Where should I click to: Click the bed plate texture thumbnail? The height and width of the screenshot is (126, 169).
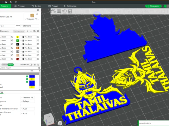pyautogui.click(x=32, y=15)
